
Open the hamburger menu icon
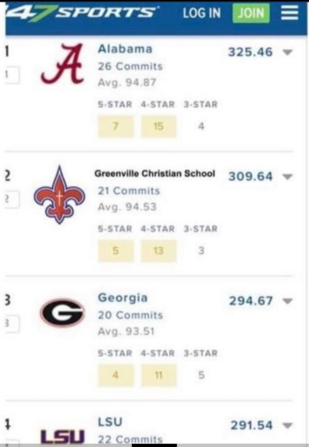pos(289,13)
